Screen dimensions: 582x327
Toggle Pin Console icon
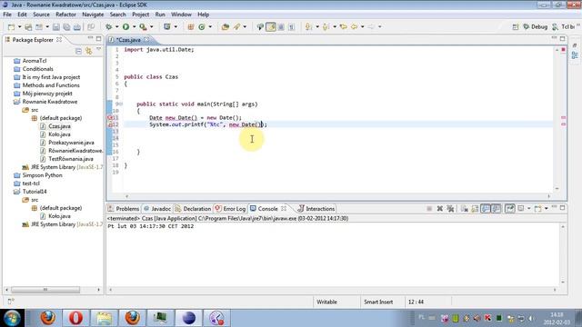tap(510, 209)
